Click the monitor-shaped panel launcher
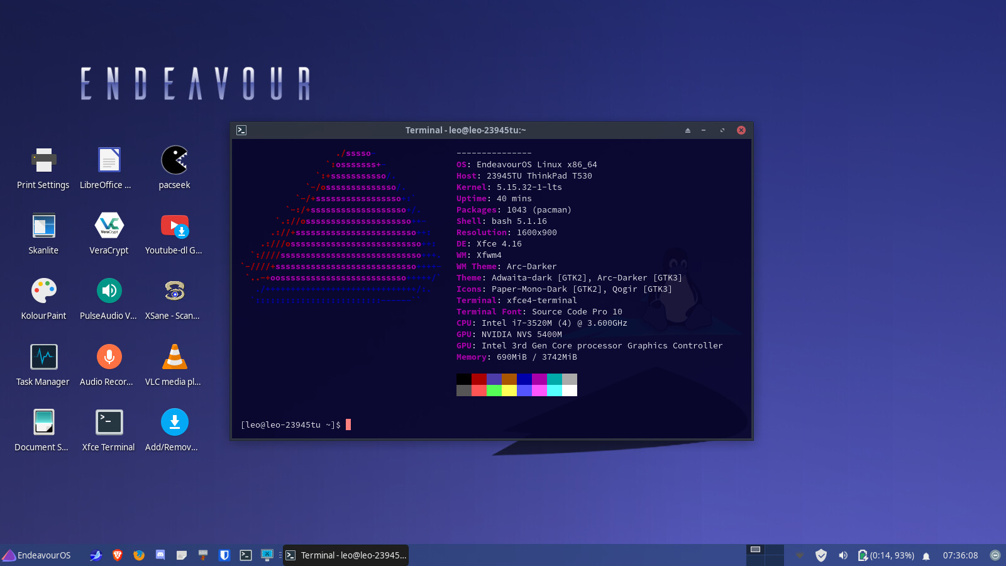Image resolution: width=1006 pixels, height=566 pixels. pos(267,555)
